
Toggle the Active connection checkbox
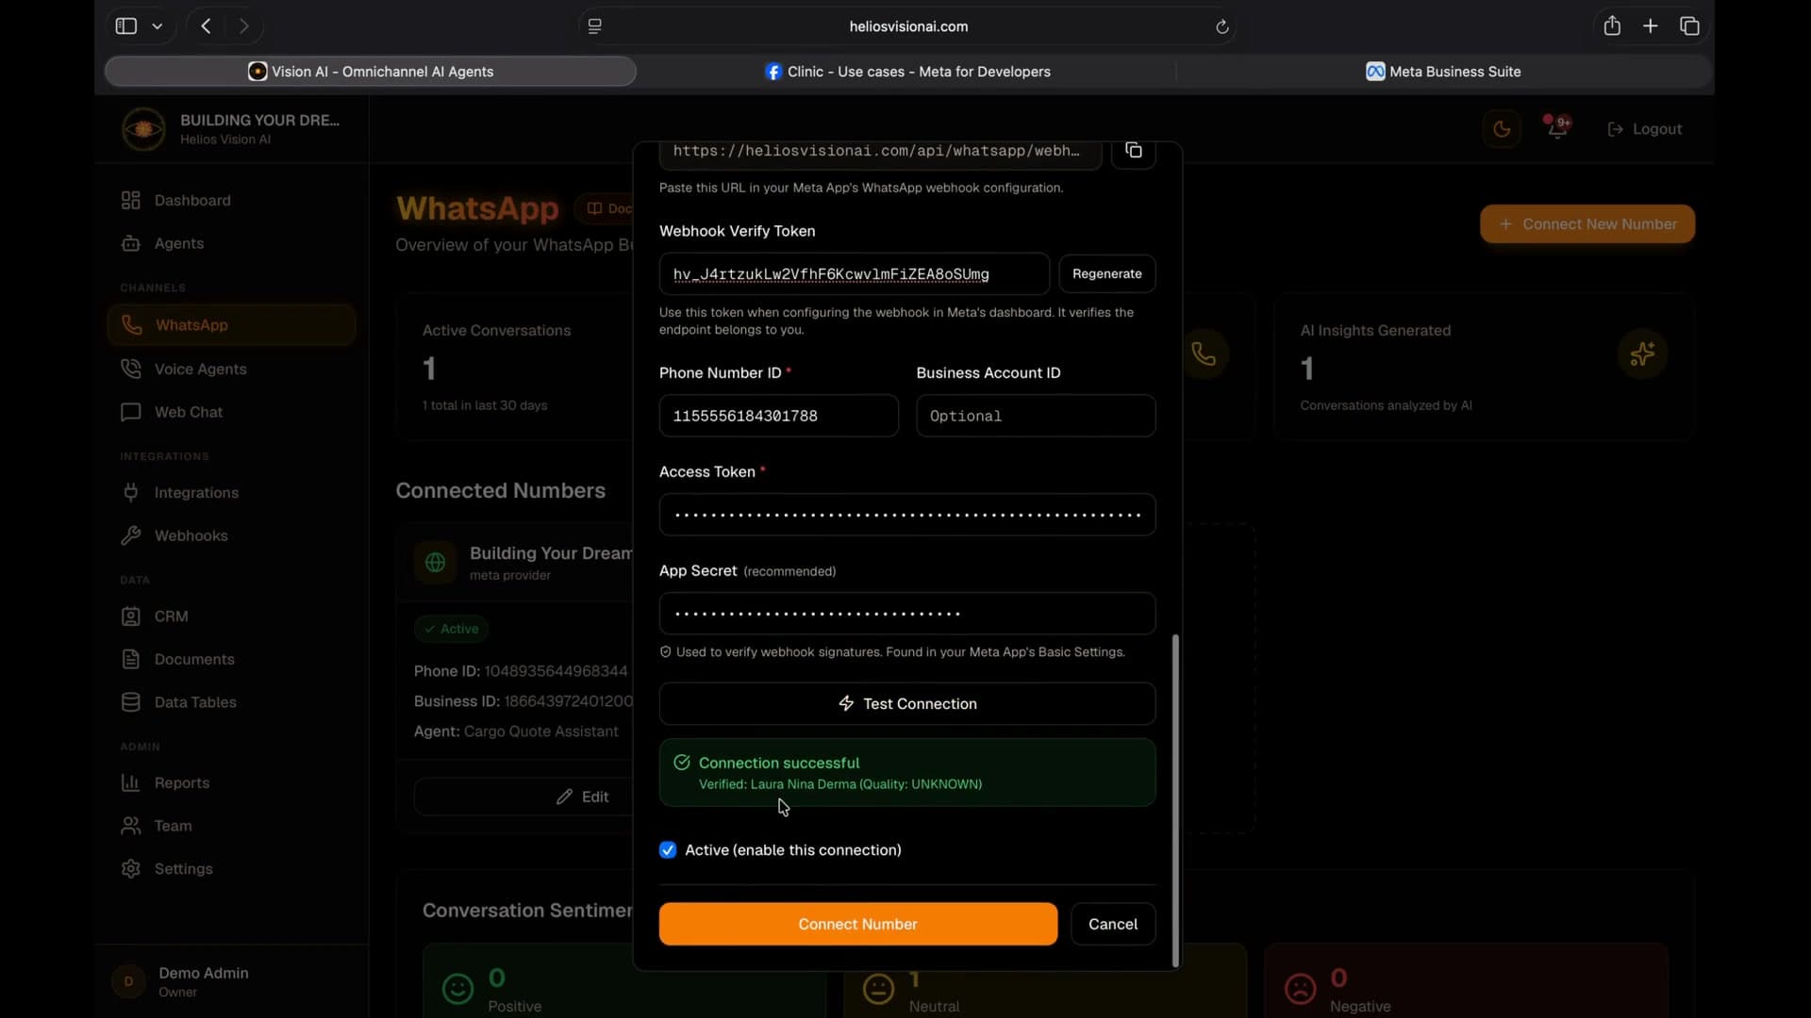[x=668, y=850]
